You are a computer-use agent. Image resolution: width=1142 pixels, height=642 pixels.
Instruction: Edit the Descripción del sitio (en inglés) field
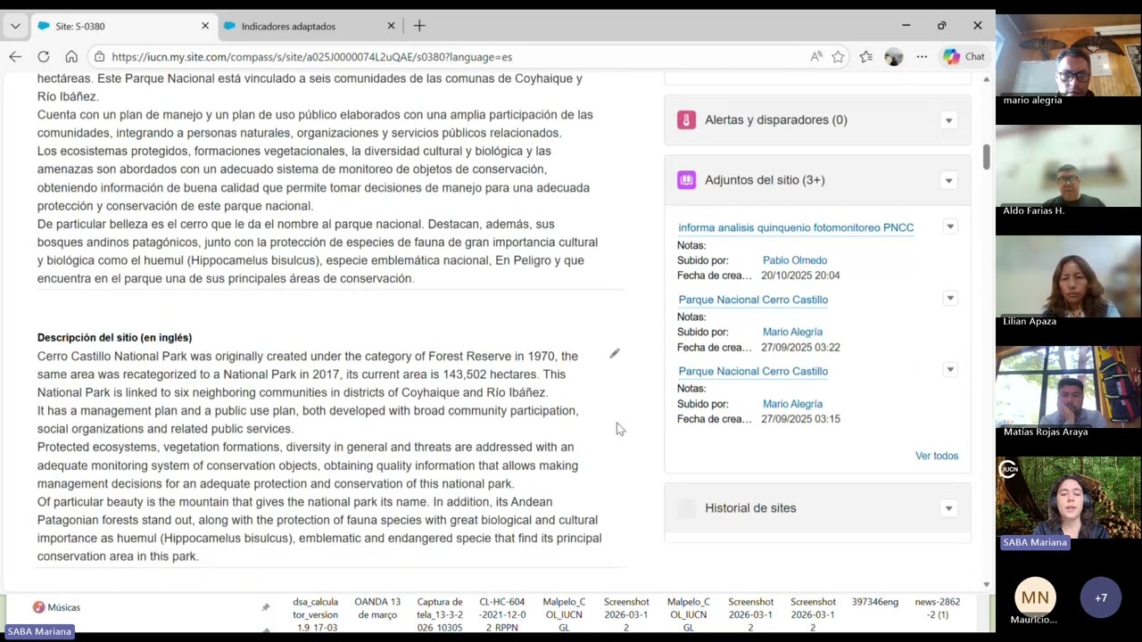tap(615, 354)
